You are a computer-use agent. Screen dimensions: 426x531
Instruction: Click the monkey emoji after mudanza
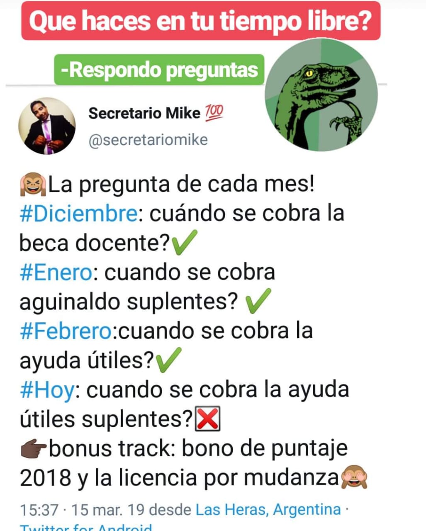[x=354, y=478]
